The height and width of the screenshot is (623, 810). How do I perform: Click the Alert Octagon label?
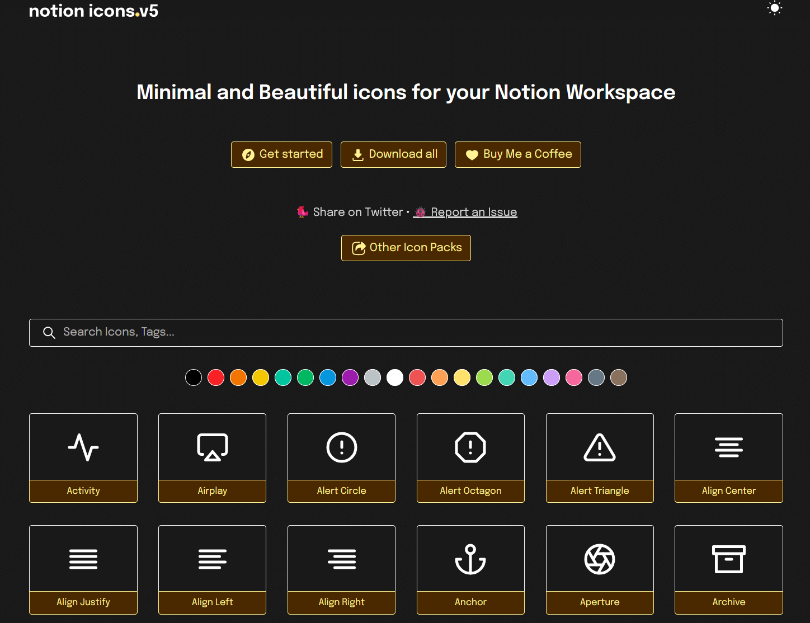[x=470, y=491]
